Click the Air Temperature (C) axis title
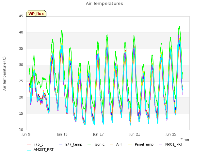Viewport: 209px width, 156px height. pyautogui.click(x=4, y=74)
